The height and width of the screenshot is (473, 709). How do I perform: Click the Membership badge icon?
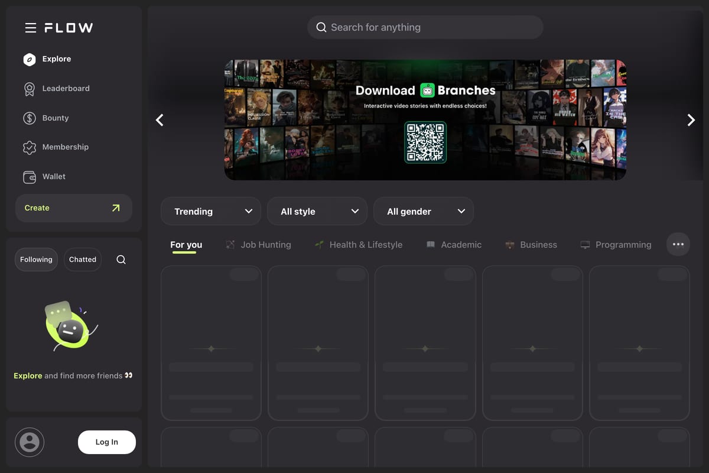(x=30, y=147)
